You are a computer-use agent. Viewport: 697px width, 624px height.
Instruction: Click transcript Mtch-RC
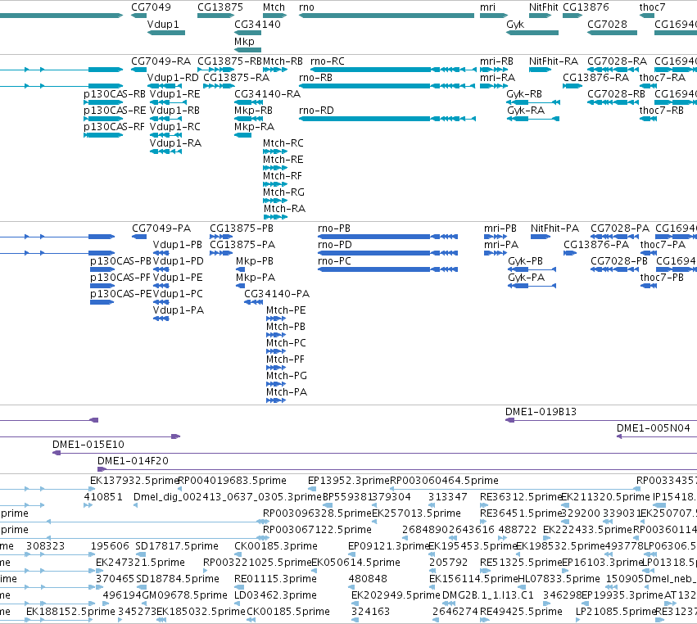[x=283, y=142]
